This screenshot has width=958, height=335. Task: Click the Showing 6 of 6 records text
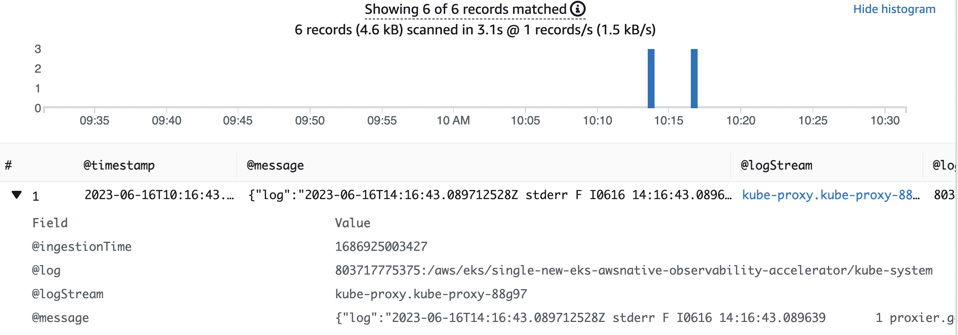coord(465,9)
